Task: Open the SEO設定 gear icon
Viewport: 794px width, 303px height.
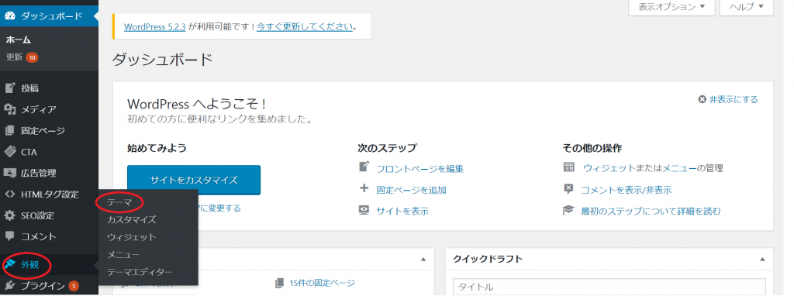Action: [9, 215]
